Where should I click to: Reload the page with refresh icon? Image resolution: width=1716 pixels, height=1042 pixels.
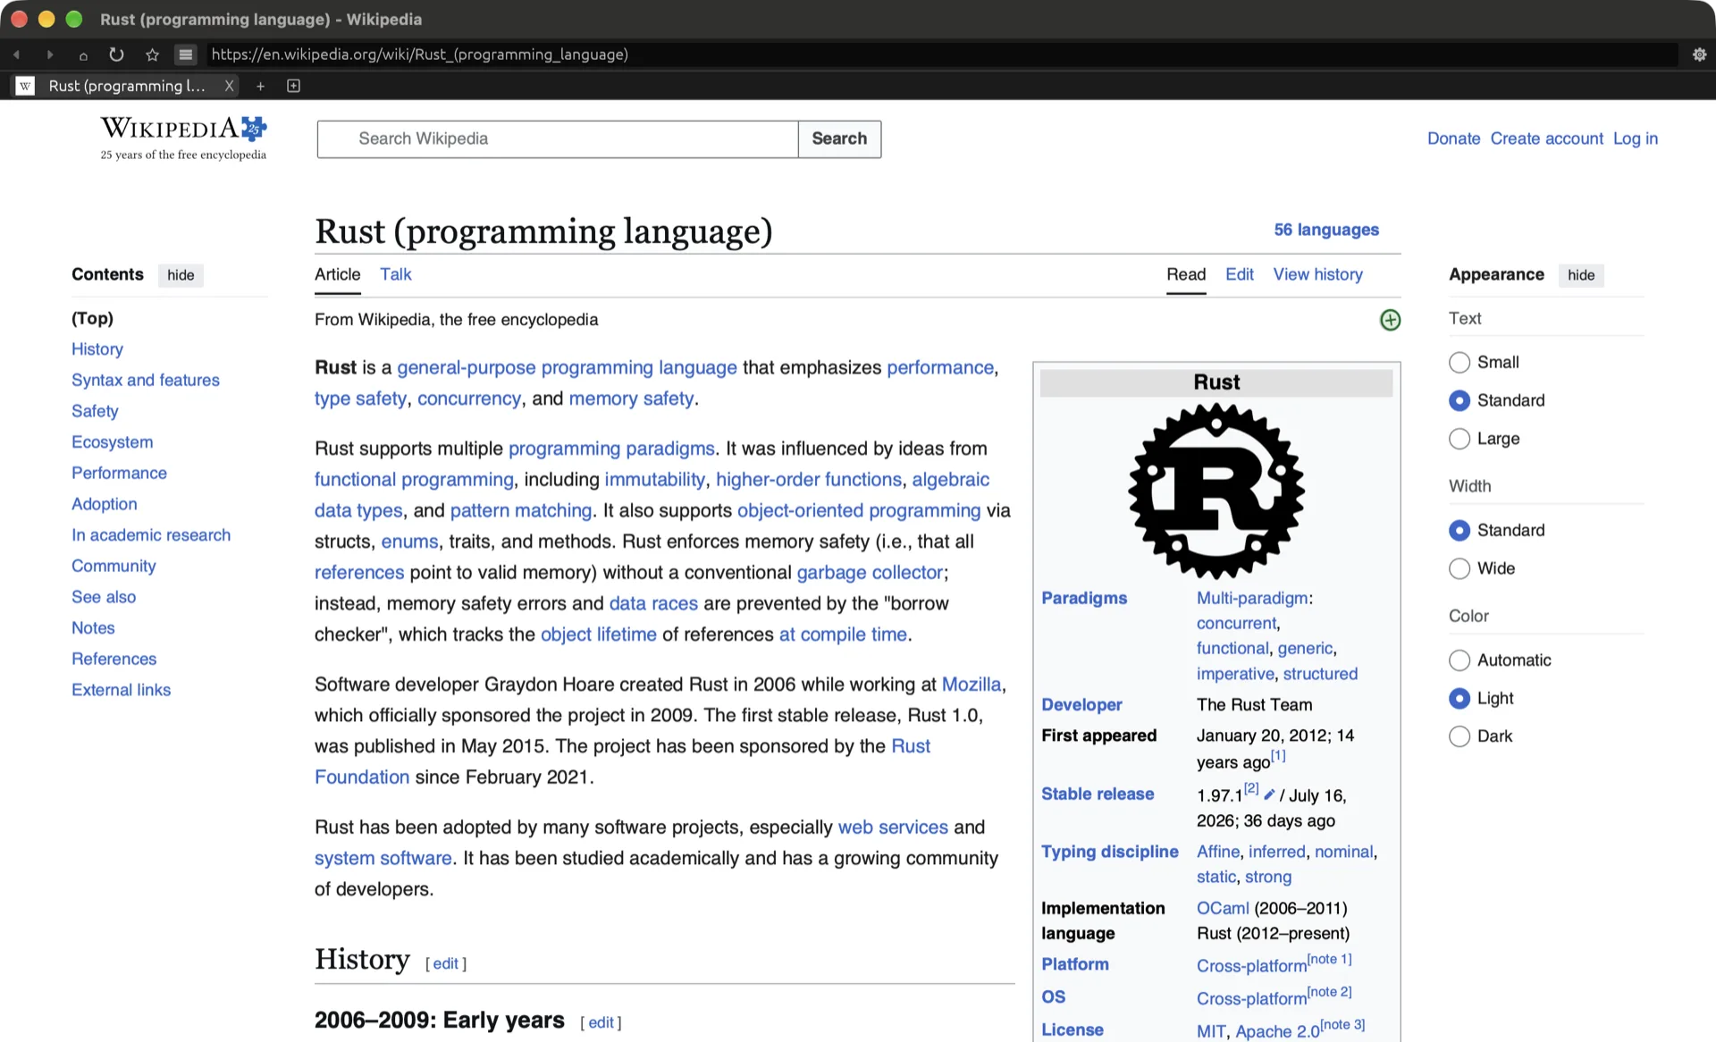[116, 55]
